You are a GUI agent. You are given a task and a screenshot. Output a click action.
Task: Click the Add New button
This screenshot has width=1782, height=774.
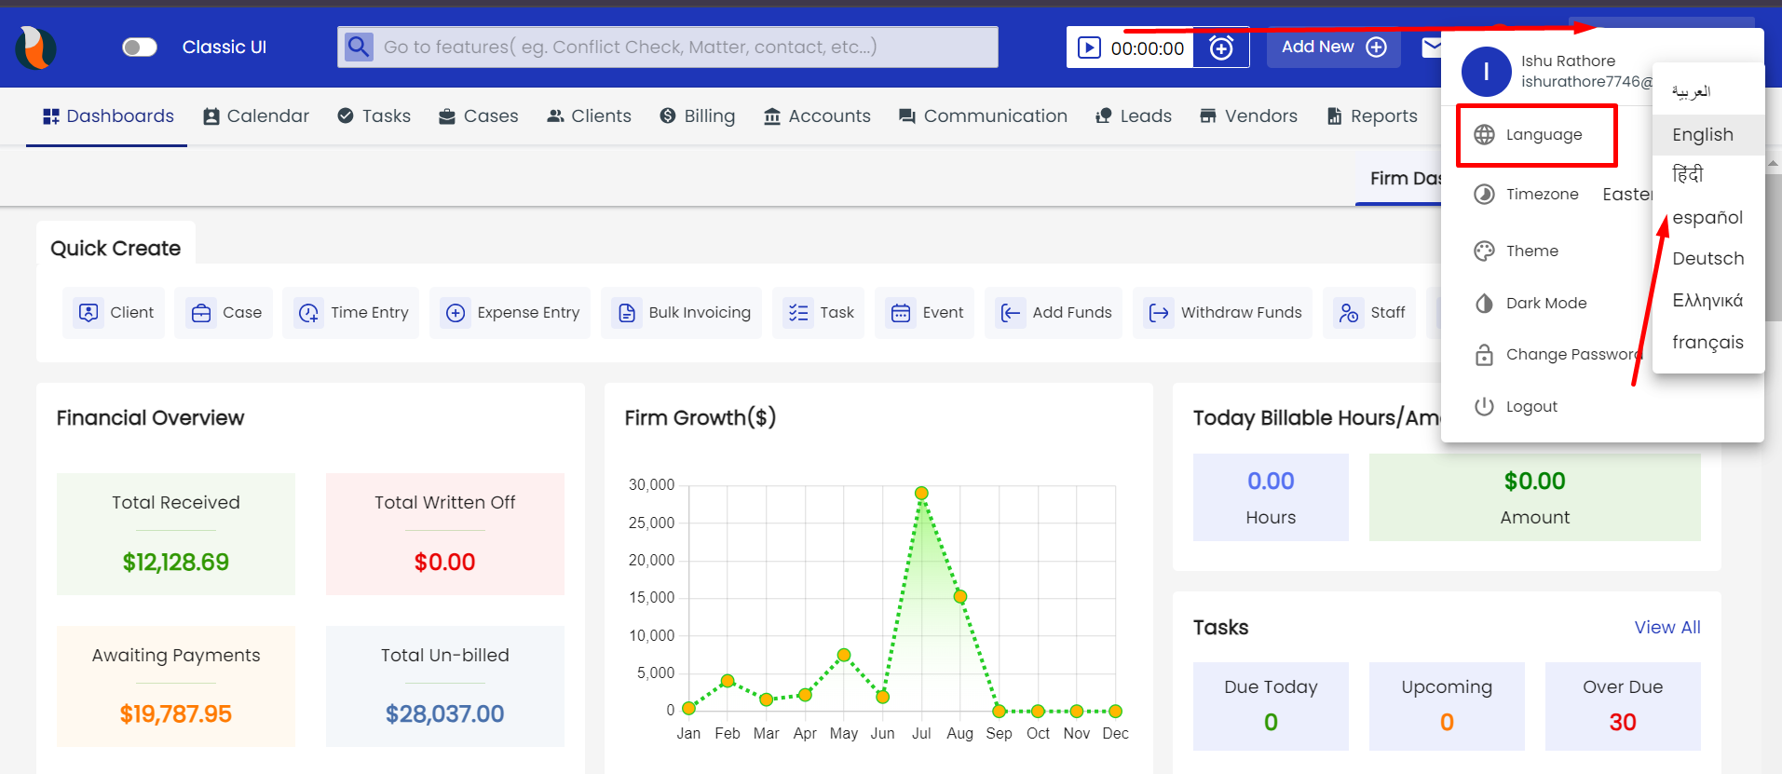(x=1333, y=48)
